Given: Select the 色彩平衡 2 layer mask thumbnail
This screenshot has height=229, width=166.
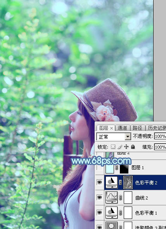Looking at the screenshot, I should 128,182.
